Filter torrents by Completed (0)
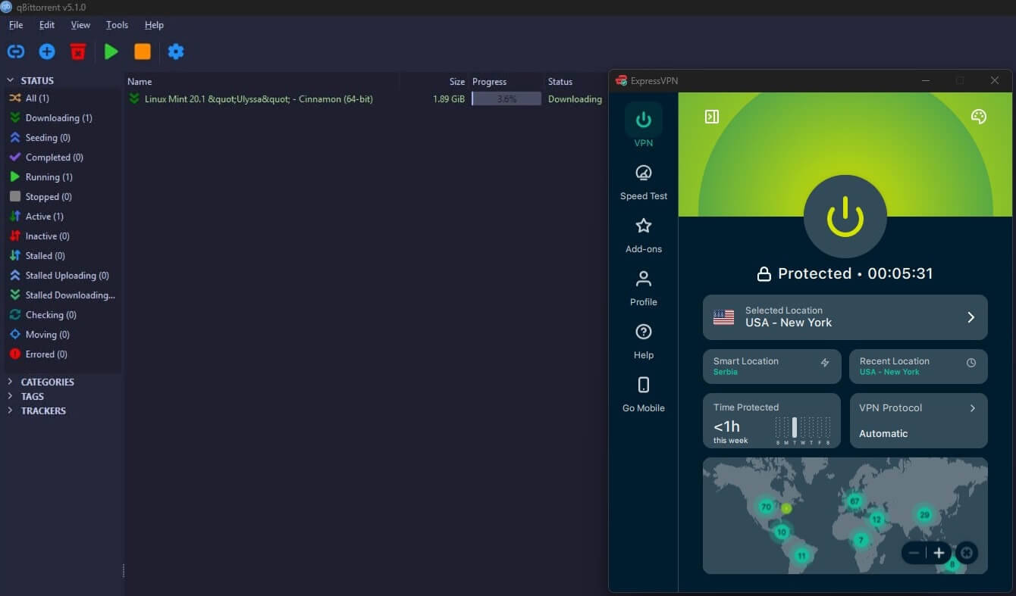The width and height of the screenshot is (1016, 596). click(x=61, y=158)
